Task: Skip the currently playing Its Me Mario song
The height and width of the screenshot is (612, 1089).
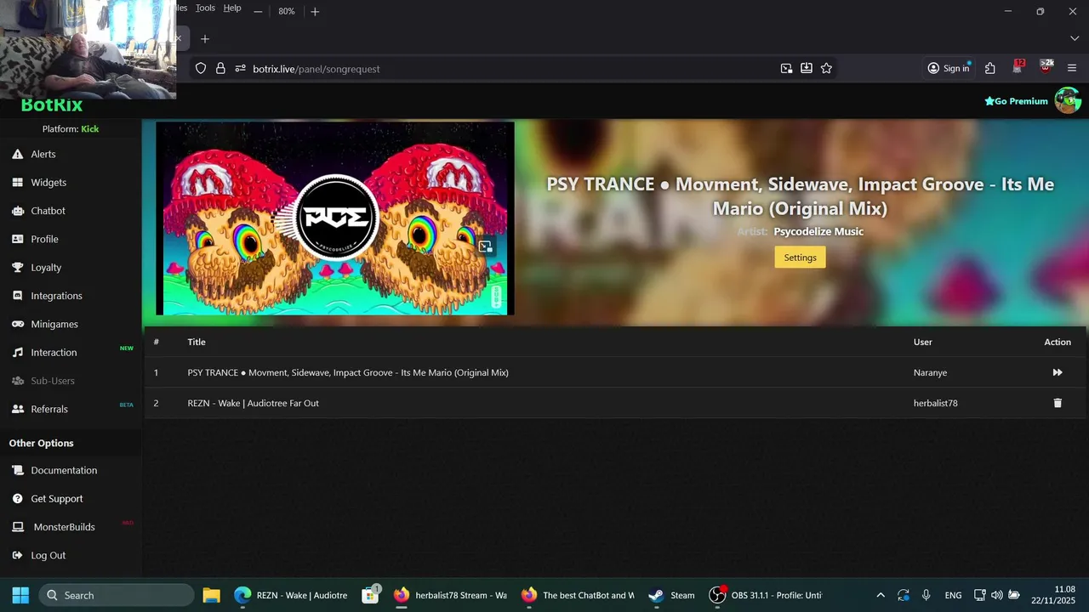Action: coord(1058,372)
